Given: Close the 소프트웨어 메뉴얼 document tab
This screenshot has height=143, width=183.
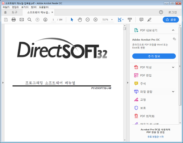Looking at the screenshot, I should tap(52, 12).
